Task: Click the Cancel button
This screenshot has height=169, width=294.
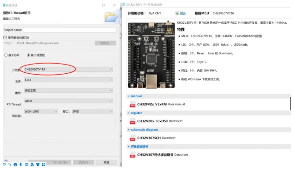Action: pos(106,162)
